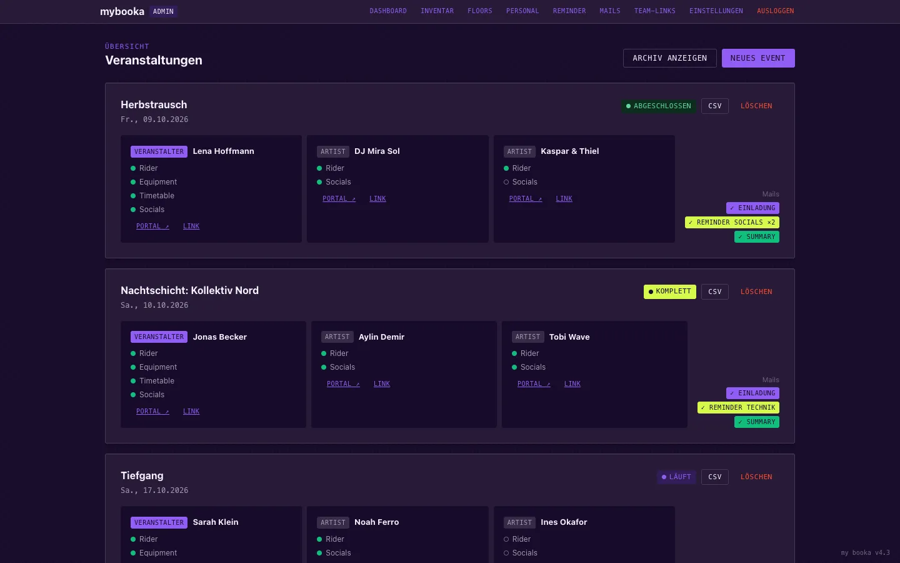The width and height of the screenshot is (900, 563).
Task: Click the Reminder Socials ×2 mail badge
Action: [x=732, y=223]
